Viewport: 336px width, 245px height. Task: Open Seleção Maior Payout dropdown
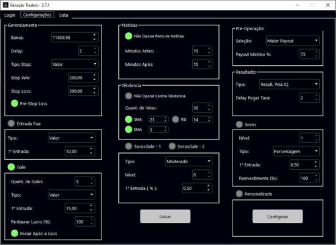(x=292, y=41)
